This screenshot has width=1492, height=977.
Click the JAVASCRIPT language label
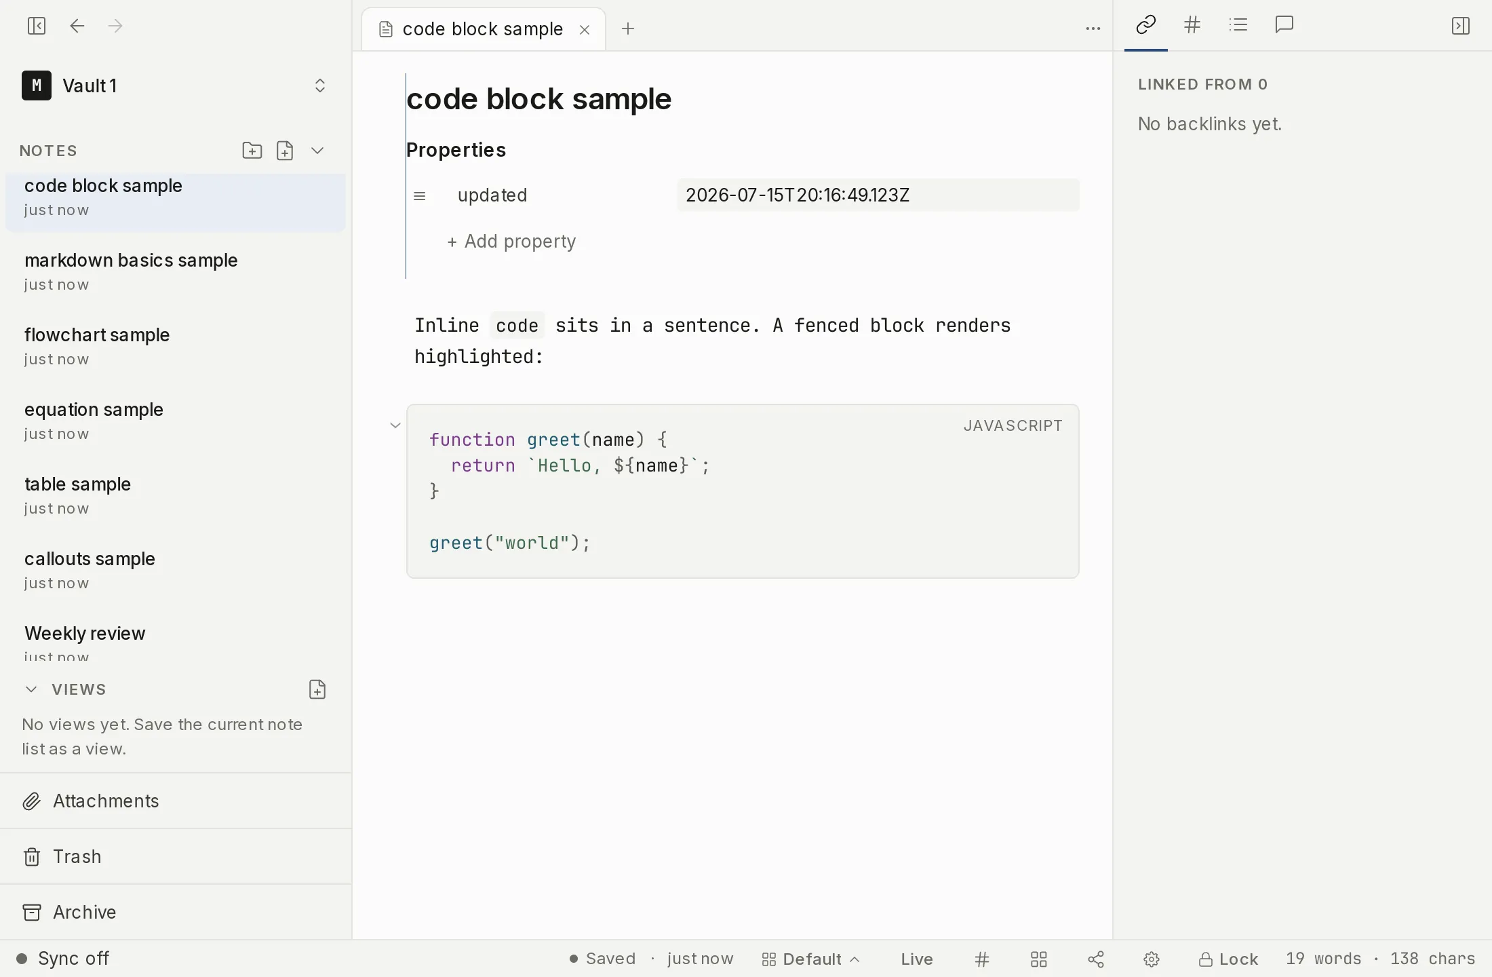tap(1013, 425)
